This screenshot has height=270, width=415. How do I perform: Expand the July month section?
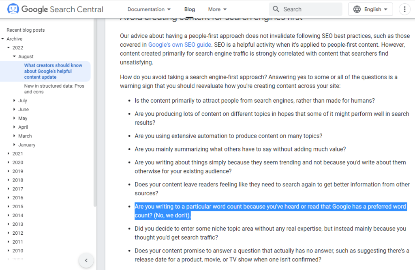click(x=14, y=101)
